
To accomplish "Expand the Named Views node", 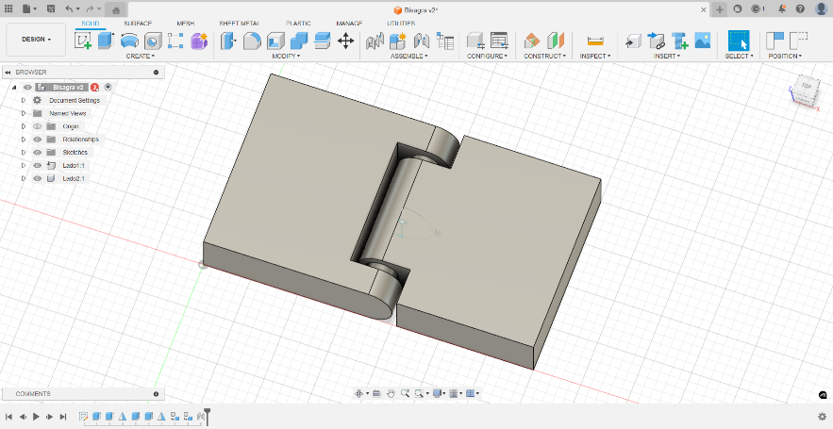I will pyautogui.click(x=24, y=113).
